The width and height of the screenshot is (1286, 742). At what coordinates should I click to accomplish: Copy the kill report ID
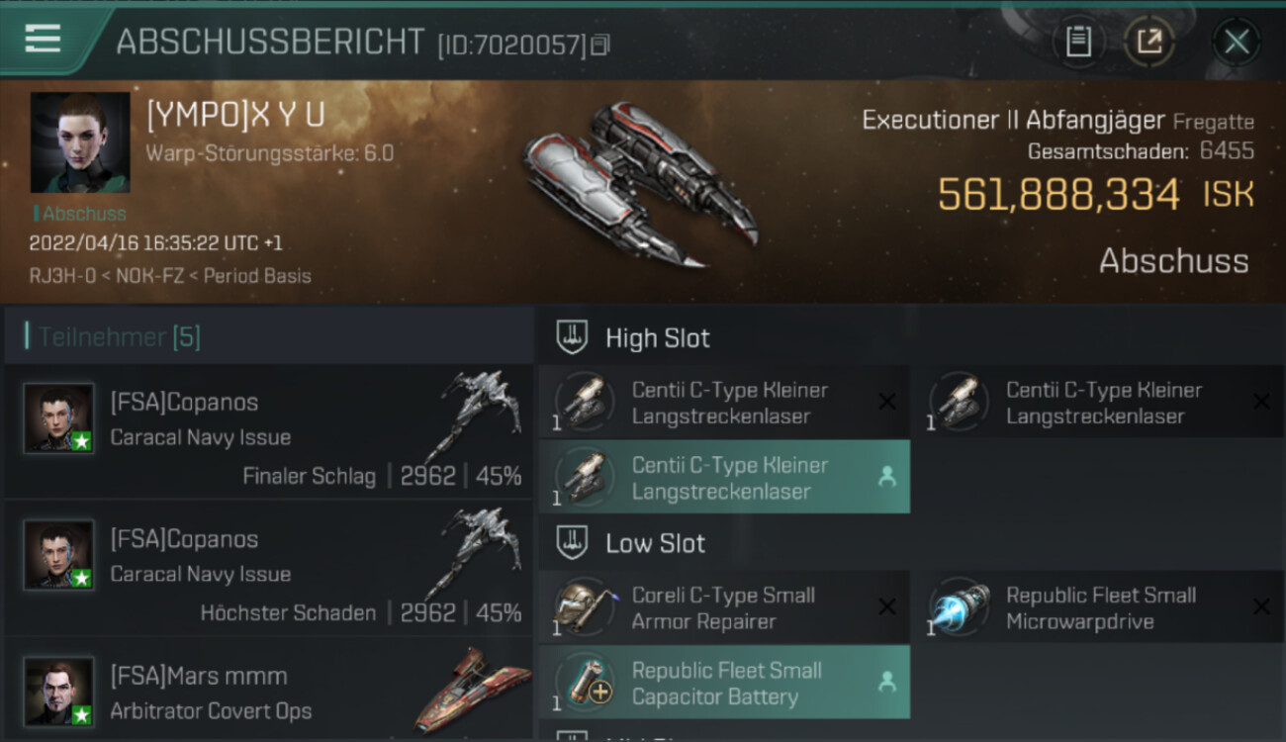(x=600, y=45)
